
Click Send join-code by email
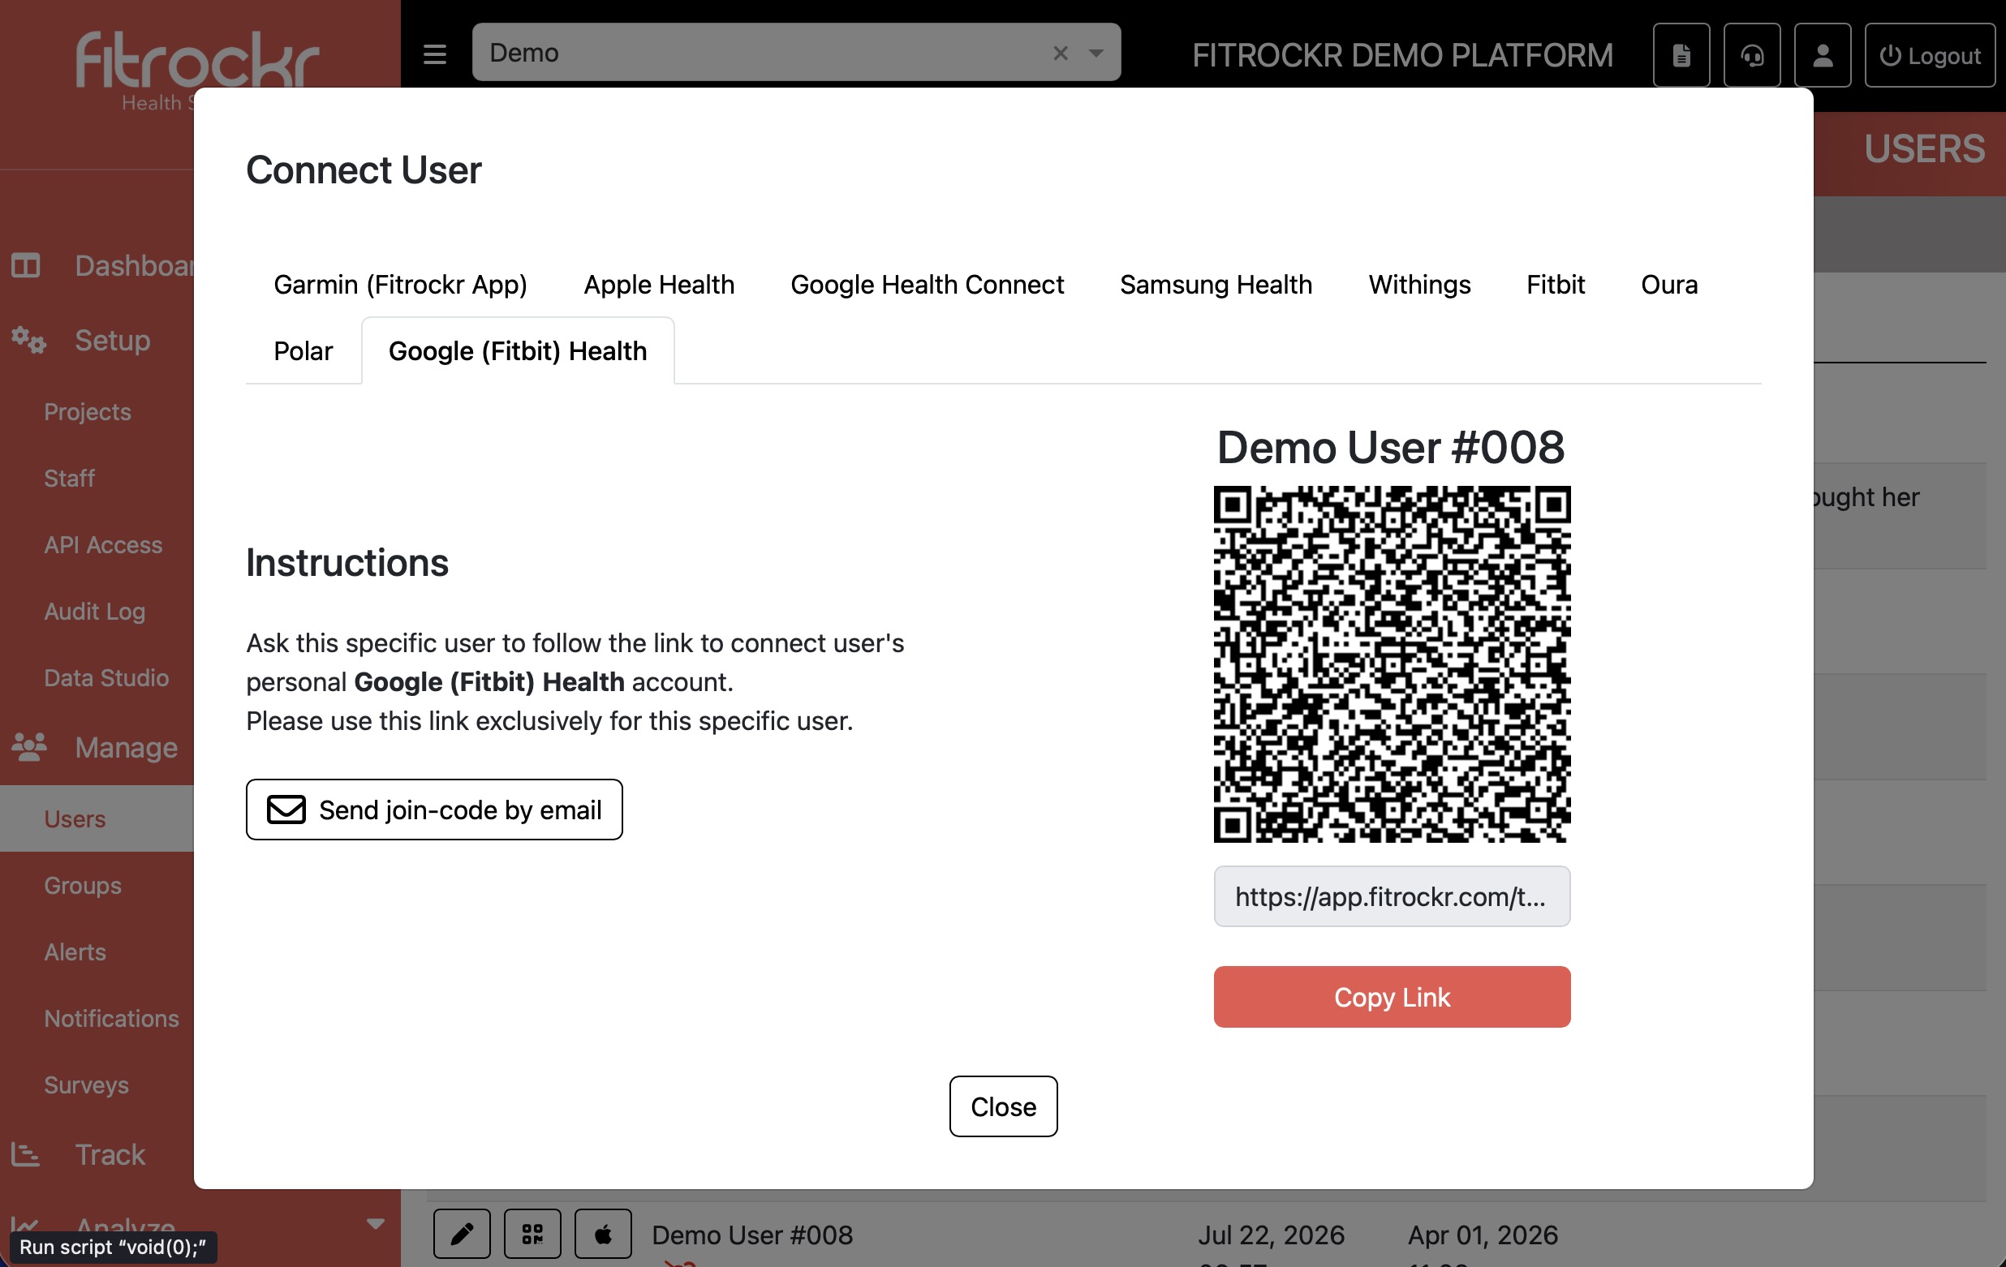coord(434,810)
